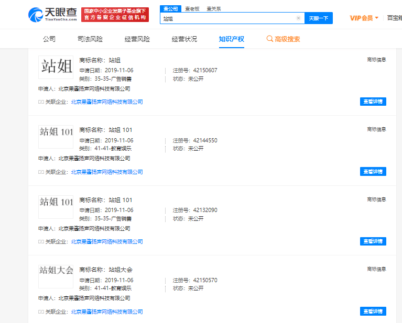The image size is (402, 323).
Task: Click the red 官方备案企业征信机构 banner
Action: pos(115,15)
